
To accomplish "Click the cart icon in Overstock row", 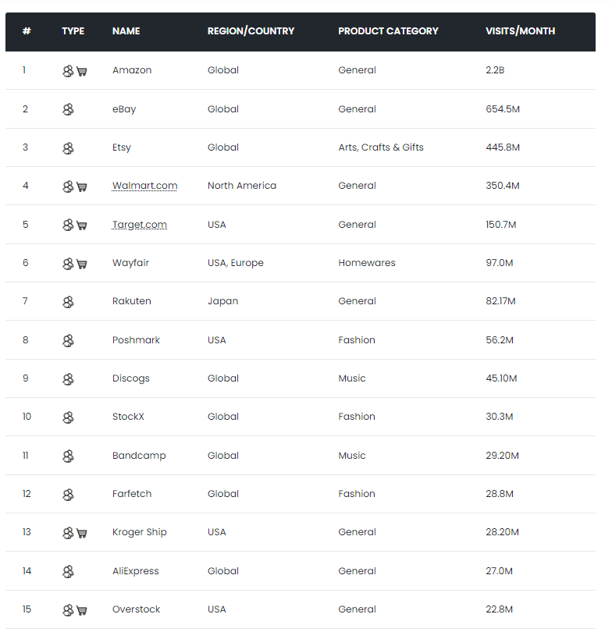I will [82, 610].
